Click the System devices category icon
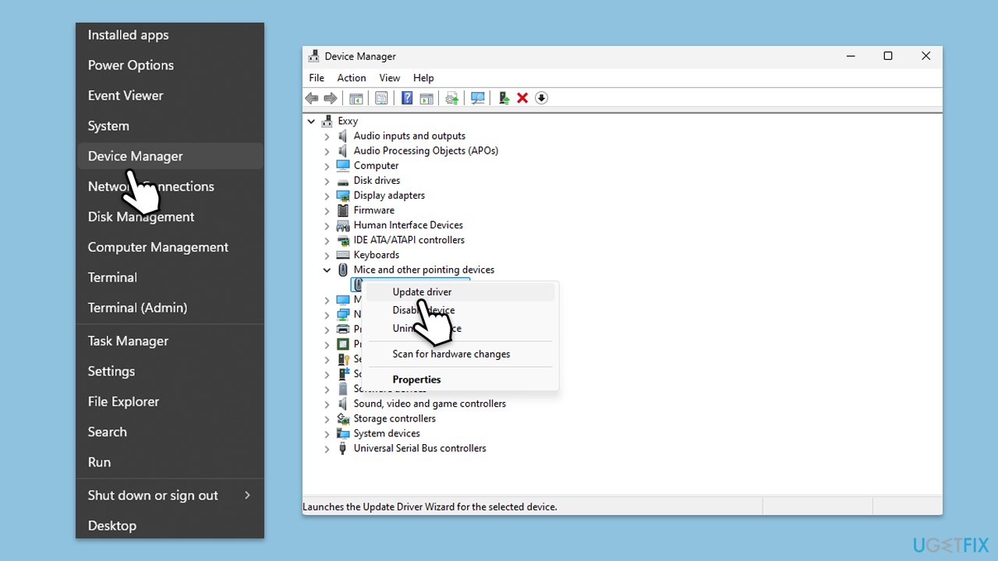 (x=343, y=433)
